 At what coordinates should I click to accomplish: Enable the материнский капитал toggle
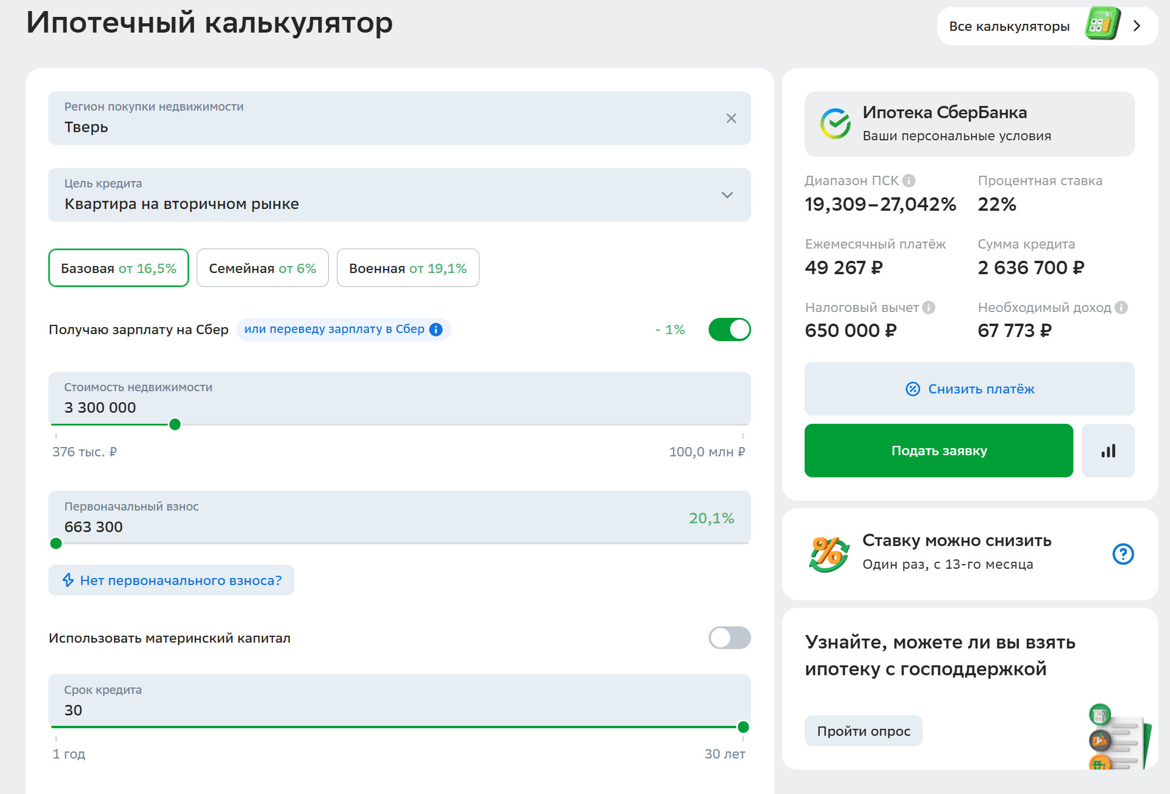(730, 638)
